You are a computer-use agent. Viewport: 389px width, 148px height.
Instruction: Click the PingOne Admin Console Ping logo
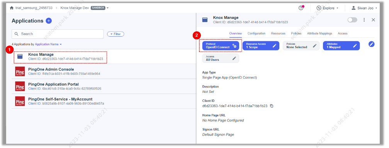[x=20, y=72]
